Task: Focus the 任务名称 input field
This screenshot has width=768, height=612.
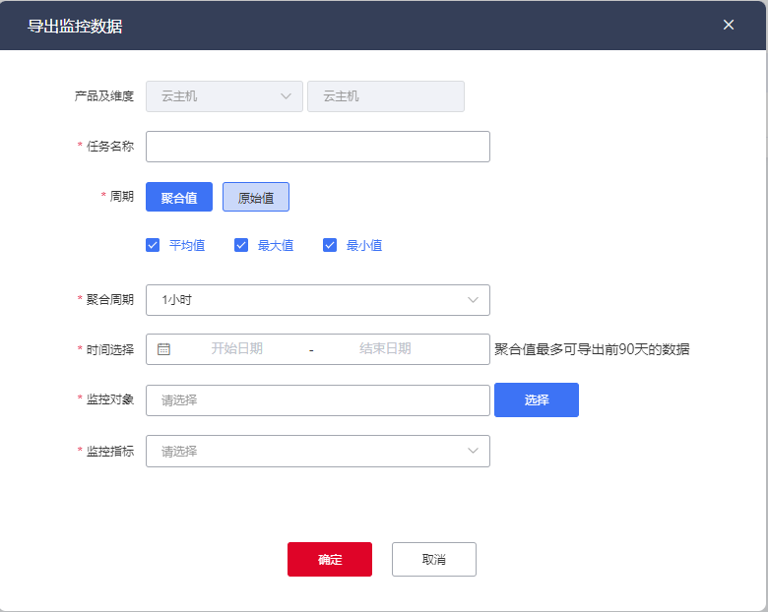Action: [x=318, y=147]
